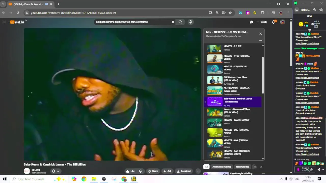Open emoji picker in Kick chat
Image resolution: width=326 pixels, height=183 pixels.
coord(311,170)
